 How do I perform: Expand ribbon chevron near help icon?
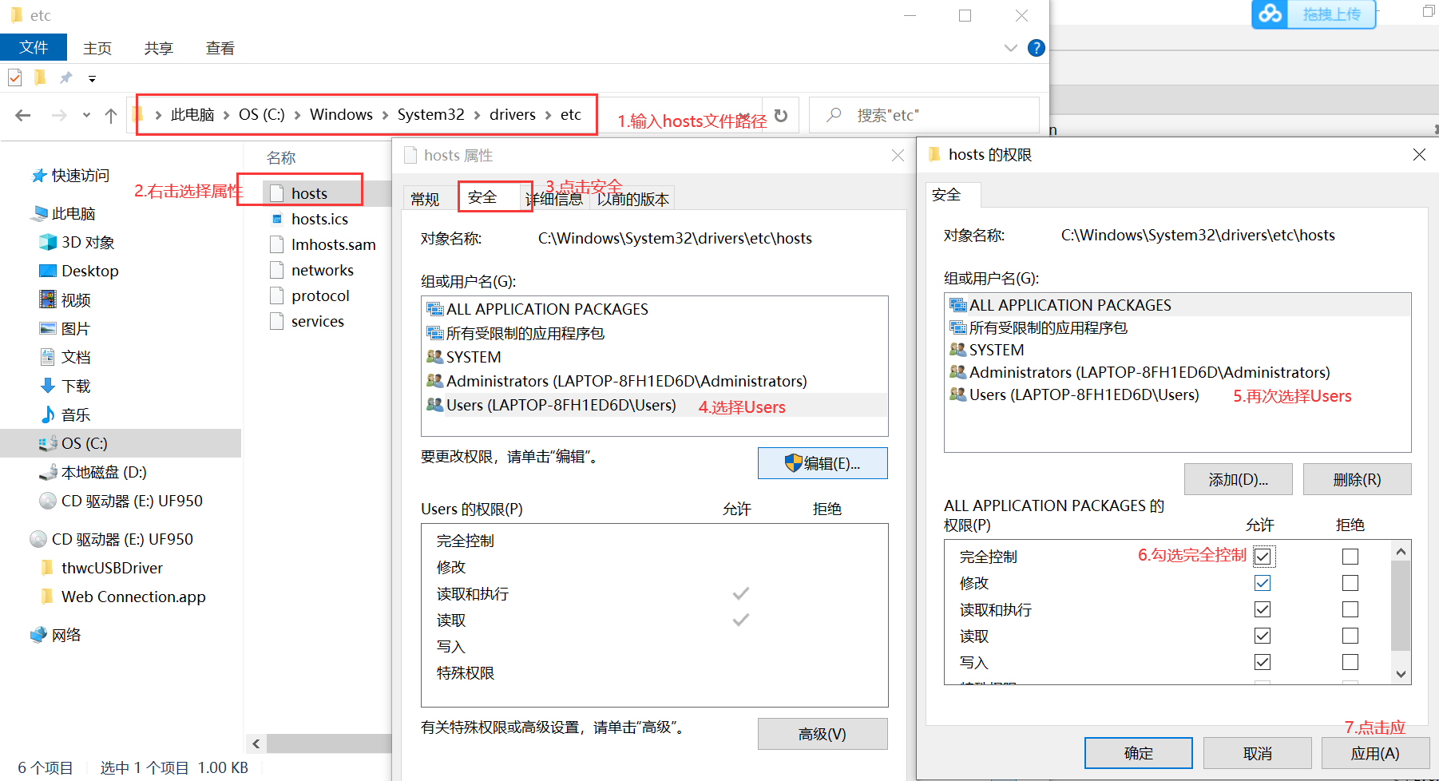1010,48
